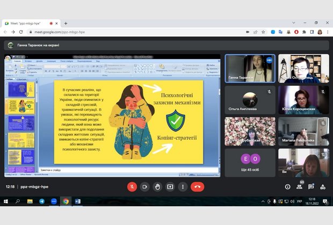Open the red Opera-style extension icon
The width and height of the screenshot is (333, 225).
(x=296, y=32)
